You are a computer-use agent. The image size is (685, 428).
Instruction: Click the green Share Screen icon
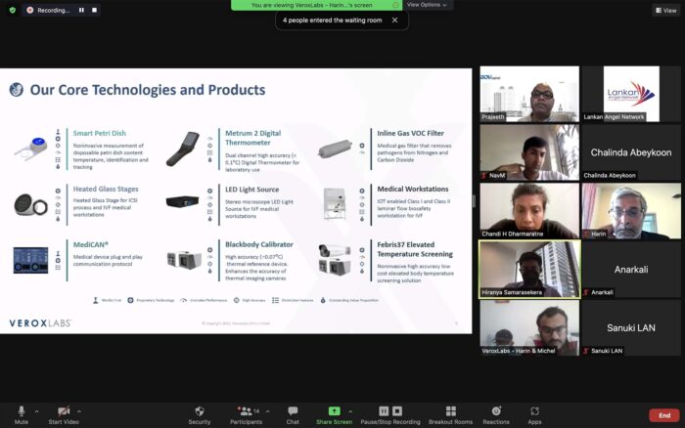click(x=334, y=411)
